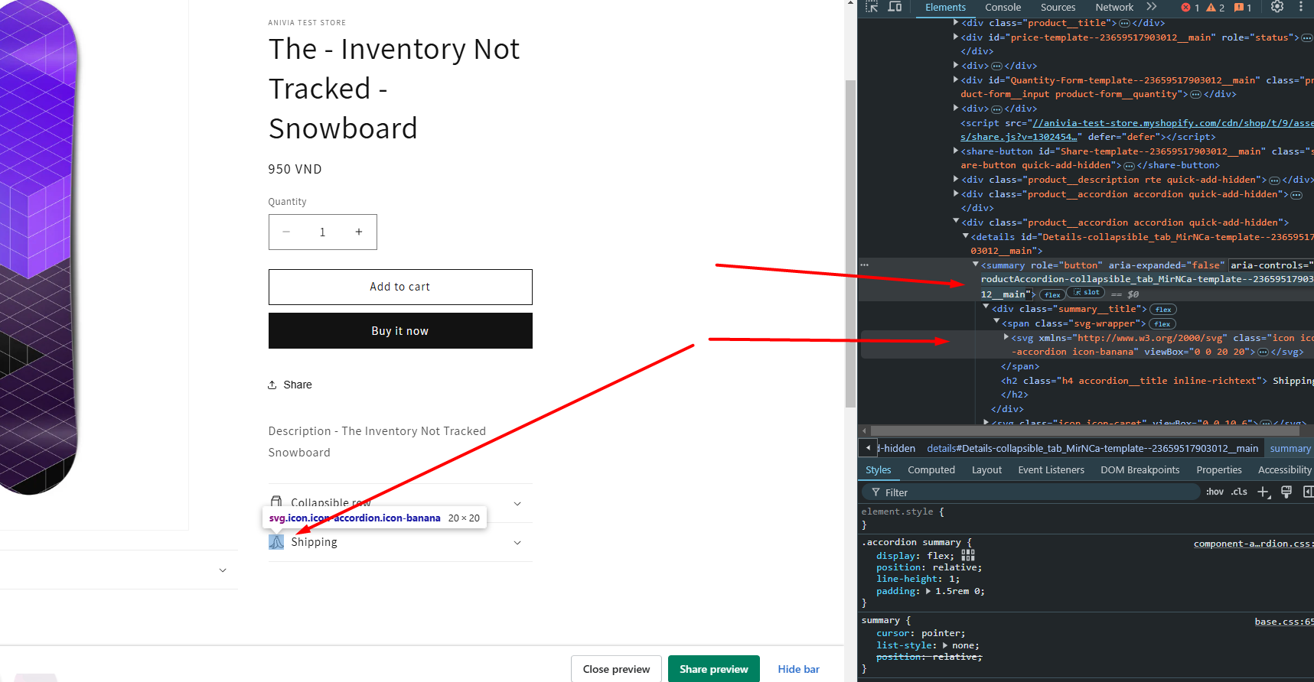Expand the product__title div node
This screenshot has width=1314, height=682.
[x=956, y=23]
